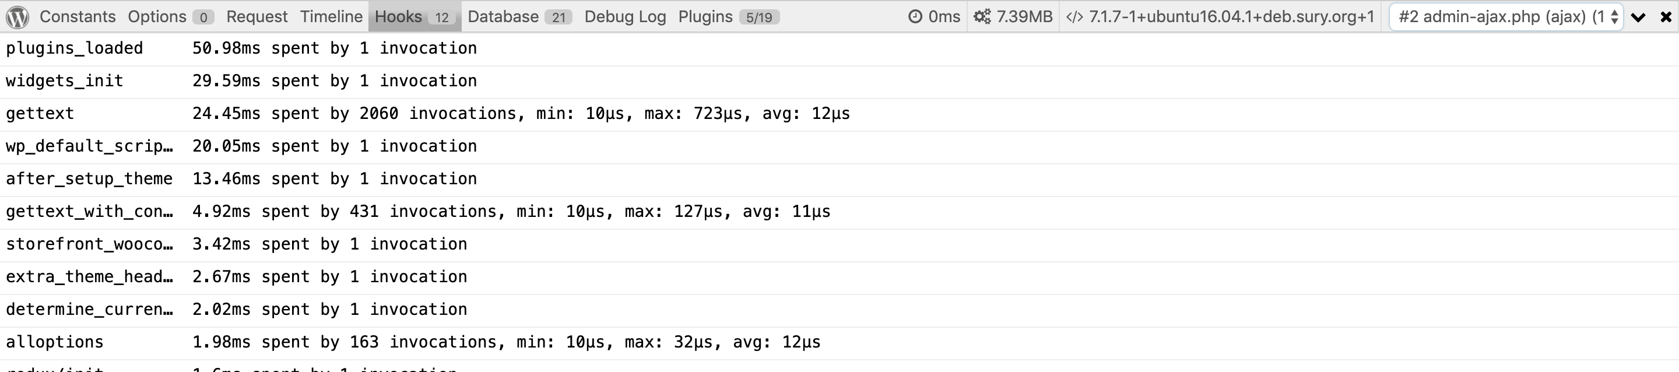Open the Request tab

257,17
